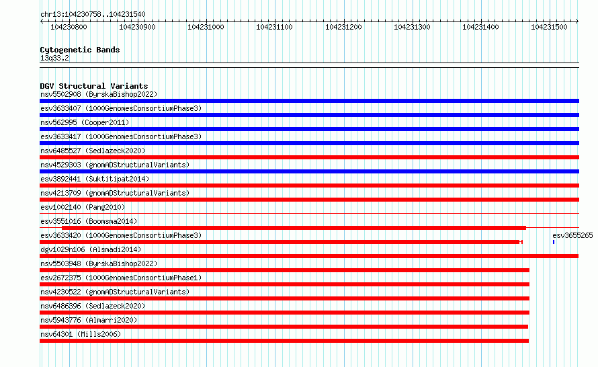The width and height of the screenshot is (598, 367).
Task: Click nsv5503948 (ByrskaBishop2022) label
Action: click(x=99, y=263)
